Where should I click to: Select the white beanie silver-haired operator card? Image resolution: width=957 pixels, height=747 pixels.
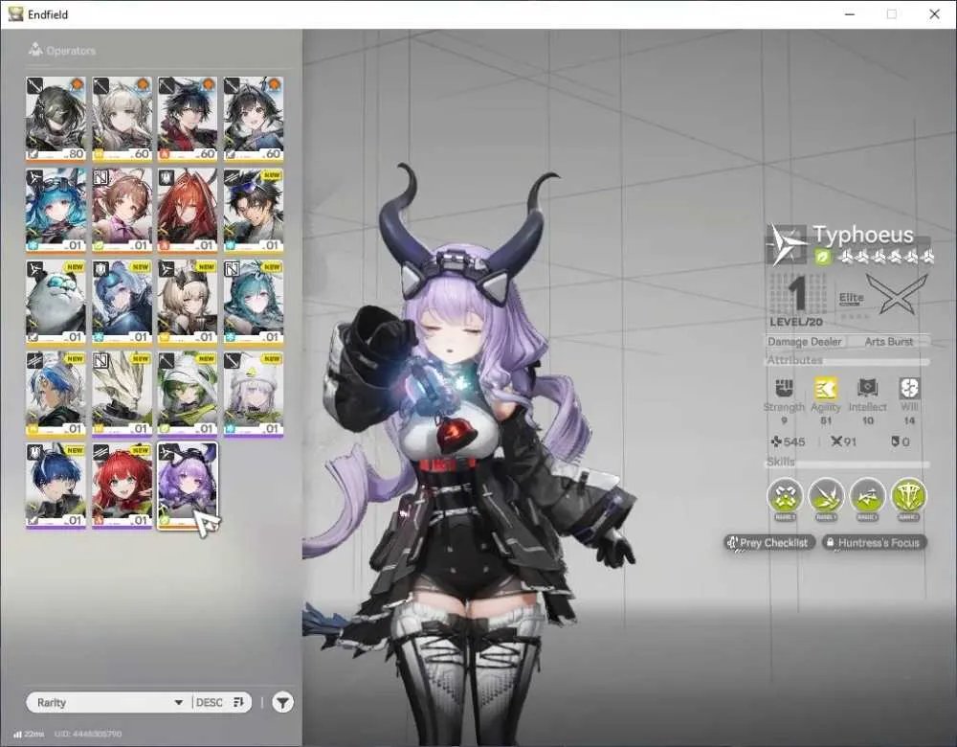(x=254, y=394)
